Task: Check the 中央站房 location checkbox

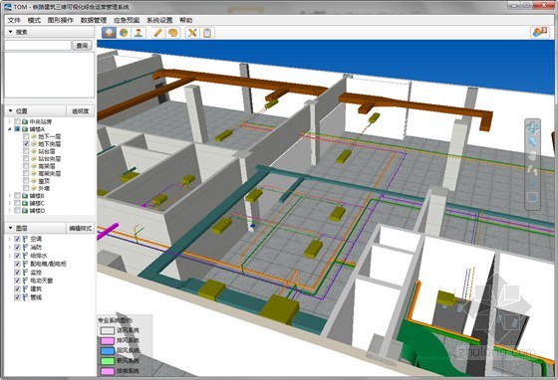Action: point(17,121)
